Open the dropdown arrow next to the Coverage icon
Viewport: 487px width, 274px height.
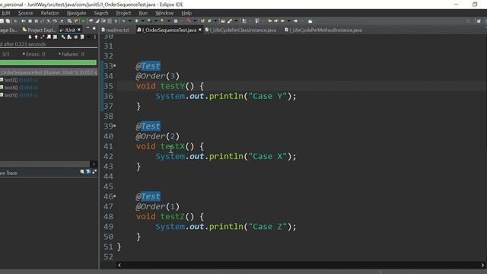pyautogui.click(x=156, y=21)
